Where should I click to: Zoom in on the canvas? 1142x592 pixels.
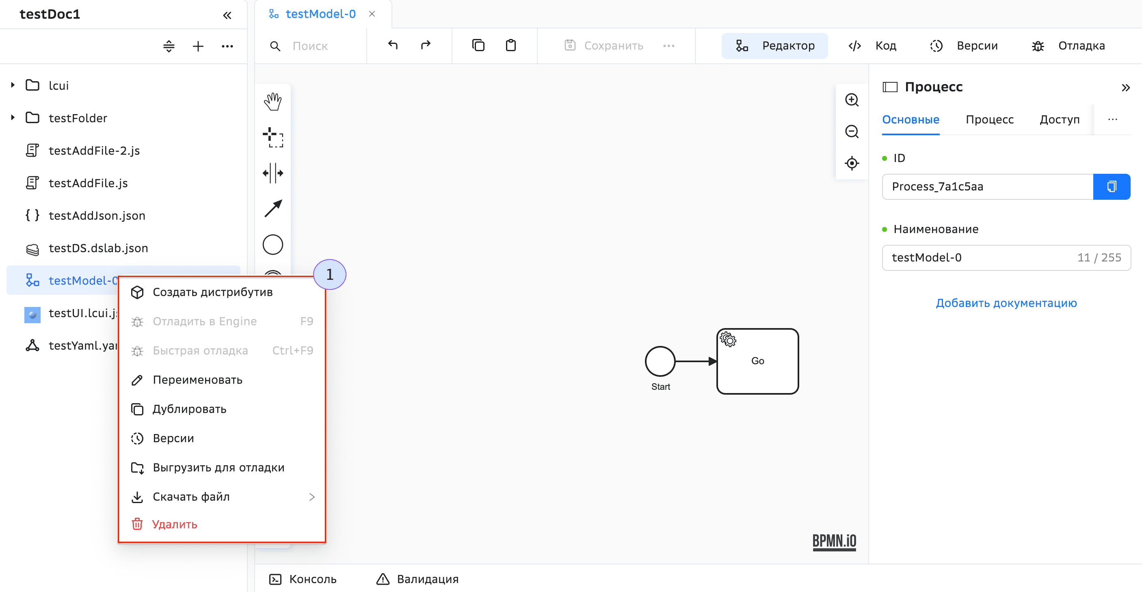(852, 100)
